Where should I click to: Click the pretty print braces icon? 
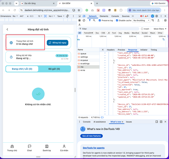[x=102, y=117]
